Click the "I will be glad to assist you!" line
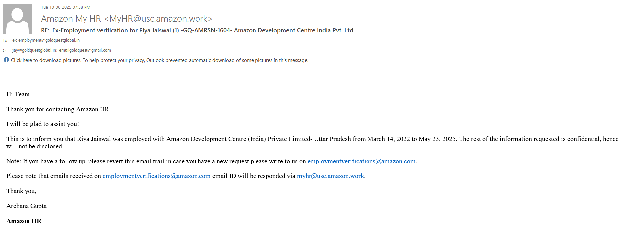Viewport: 623px width, 234px height. [42, 124]
